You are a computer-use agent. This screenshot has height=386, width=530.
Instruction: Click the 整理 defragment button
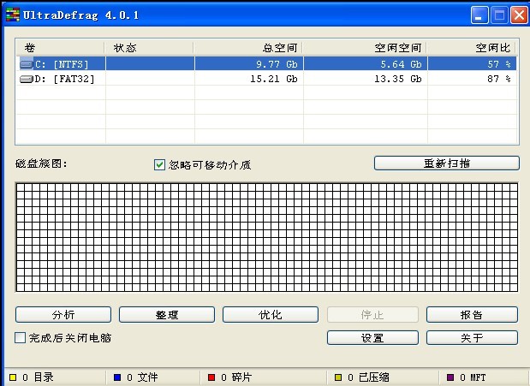coord(167,315)
